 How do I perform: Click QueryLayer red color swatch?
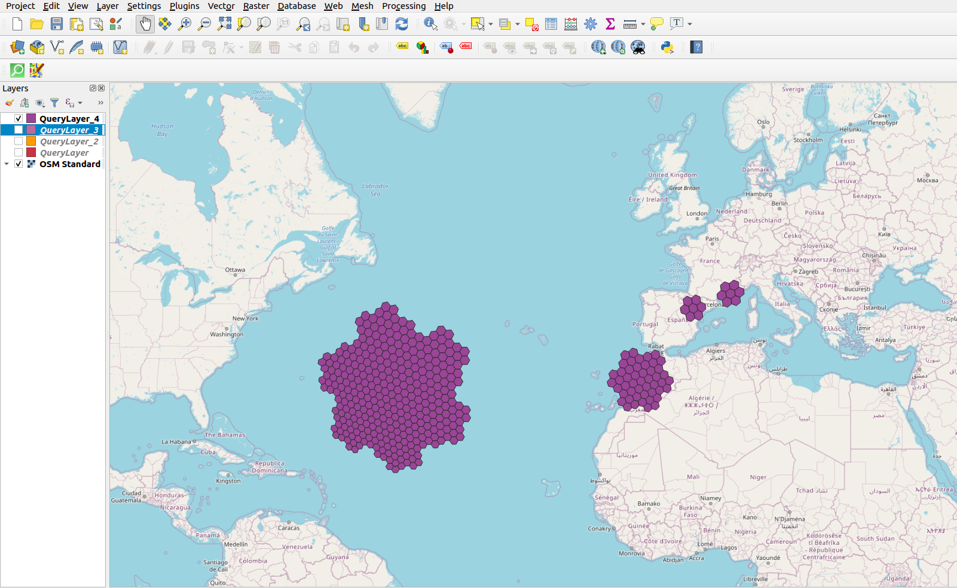coord(31,153)
